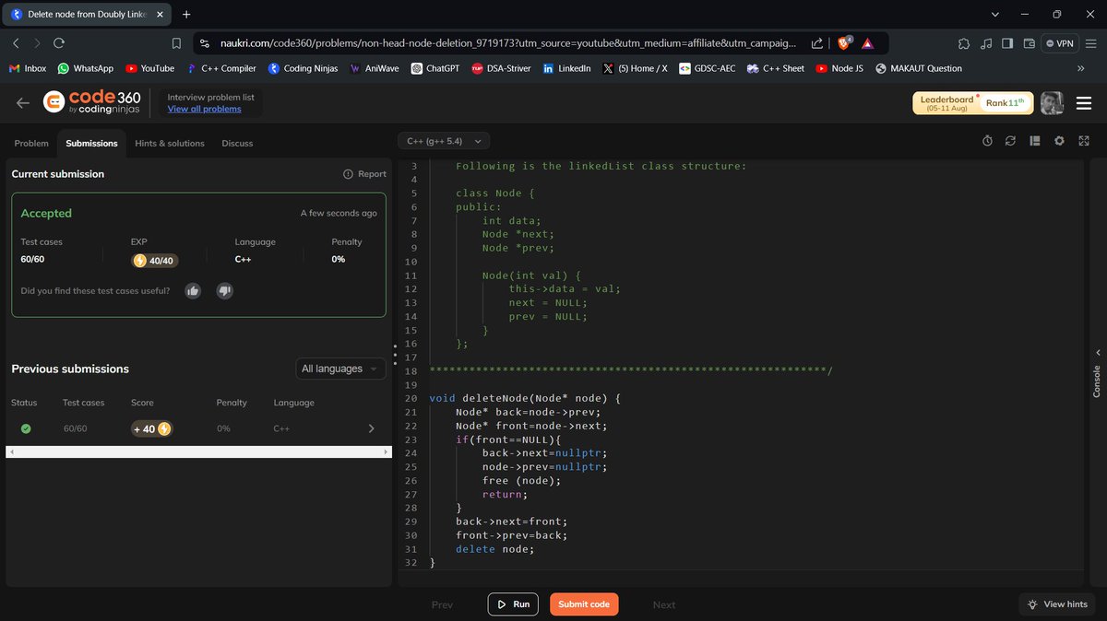The image size is (1107, 621).
Task: Open the Hints & solutions tab
Action: click(x=170, y=143)
